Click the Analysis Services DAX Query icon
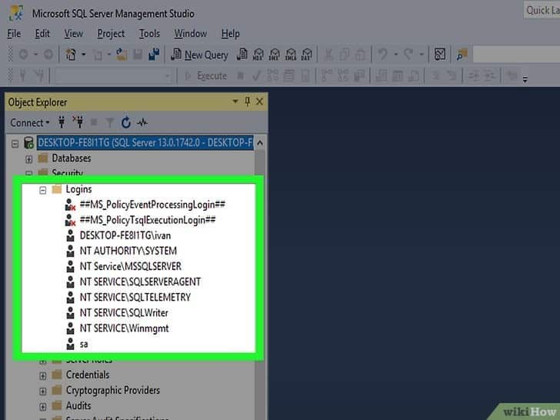This screenshot has width=560, height=420. [307, 55]
